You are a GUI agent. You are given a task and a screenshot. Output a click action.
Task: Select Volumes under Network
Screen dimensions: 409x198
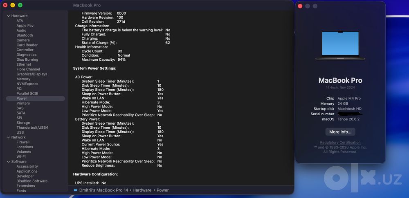point(24,152)
